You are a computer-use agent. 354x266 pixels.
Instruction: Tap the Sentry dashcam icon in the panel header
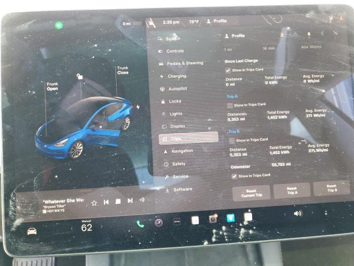(x=309, y=34)
